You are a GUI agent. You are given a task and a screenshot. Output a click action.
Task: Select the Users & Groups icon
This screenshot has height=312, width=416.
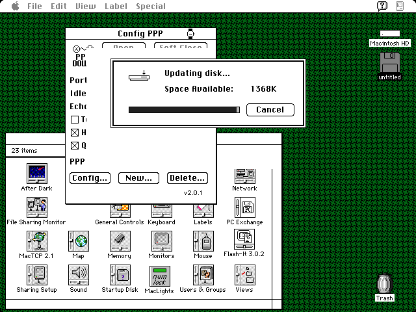click(203, 274)
